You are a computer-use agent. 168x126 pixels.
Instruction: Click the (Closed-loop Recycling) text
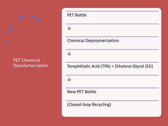[89, 104]
